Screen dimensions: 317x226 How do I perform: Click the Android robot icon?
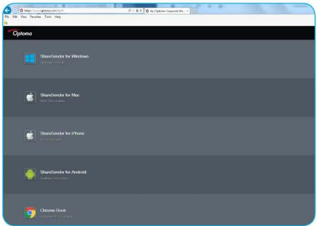(x=30, y=174)
